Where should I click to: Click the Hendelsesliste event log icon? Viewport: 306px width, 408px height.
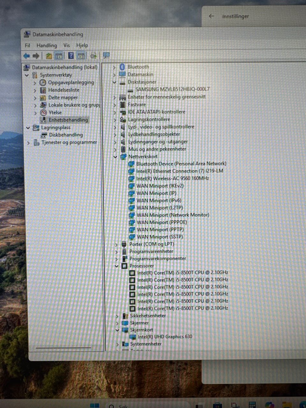43,90
